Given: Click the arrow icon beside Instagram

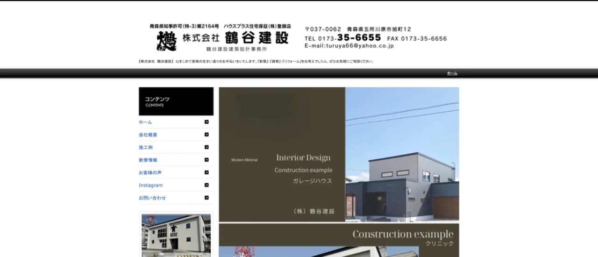Looking at the screenshot, I should (206, 185).
